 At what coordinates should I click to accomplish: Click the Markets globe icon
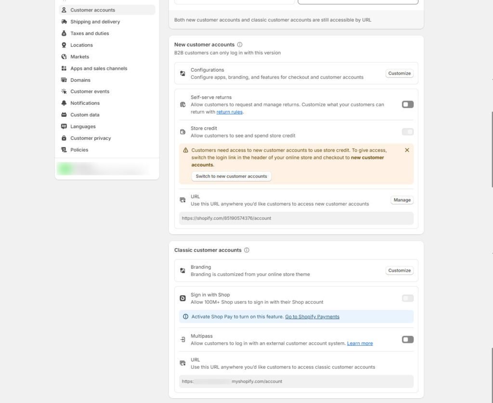(x=64, y=57)
